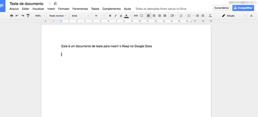Align text to the right
Screen dimensions: 258x117
[159, 16]
